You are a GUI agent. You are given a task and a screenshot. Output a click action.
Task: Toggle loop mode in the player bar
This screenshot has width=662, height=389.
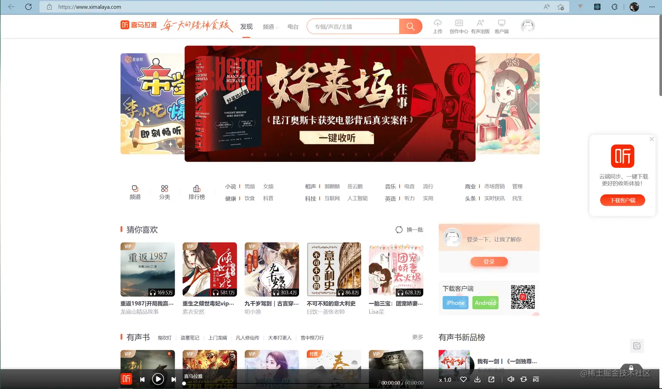pyautogui.click(x=523, y=379)
